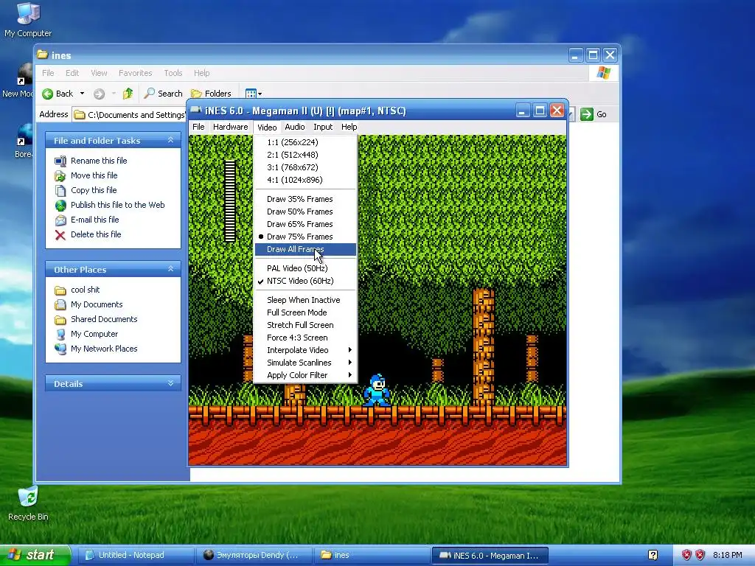Expand the Interpolate Video submenu
The image size is (755, 566).
(305, 350)
